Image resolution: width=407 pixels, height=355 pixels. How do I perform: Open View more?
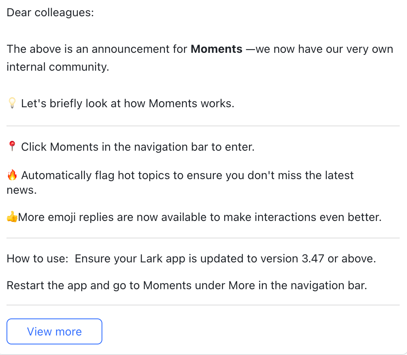tap(54, 331)
